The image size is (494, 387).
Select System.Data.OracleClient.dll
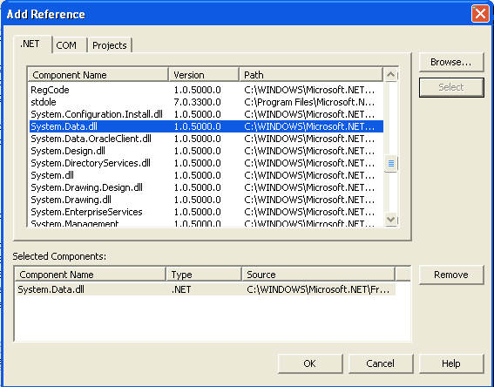206,139
